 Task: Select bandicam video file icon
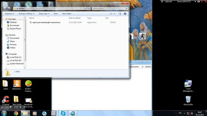pos(28,102)
